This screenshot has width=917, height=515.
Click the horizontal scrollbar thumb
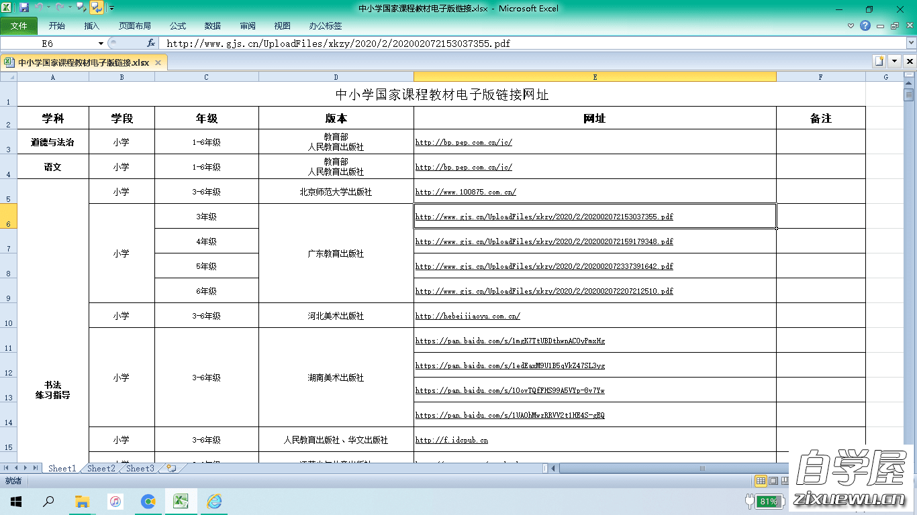[673, 468]
